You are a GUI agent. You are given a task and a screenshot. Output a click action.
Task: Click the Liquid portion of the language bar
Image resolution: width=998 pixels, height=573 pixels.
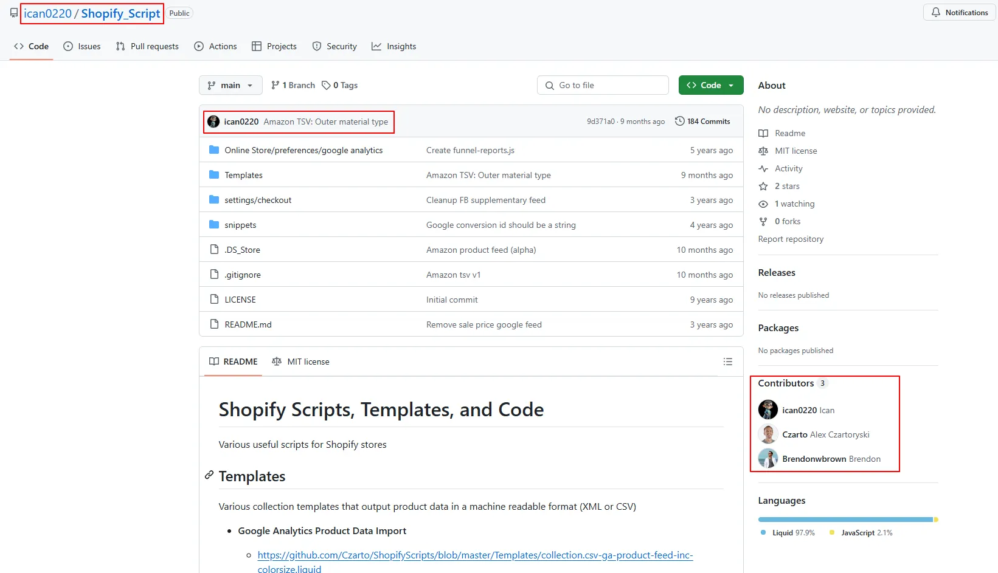[x=845, y=520]
